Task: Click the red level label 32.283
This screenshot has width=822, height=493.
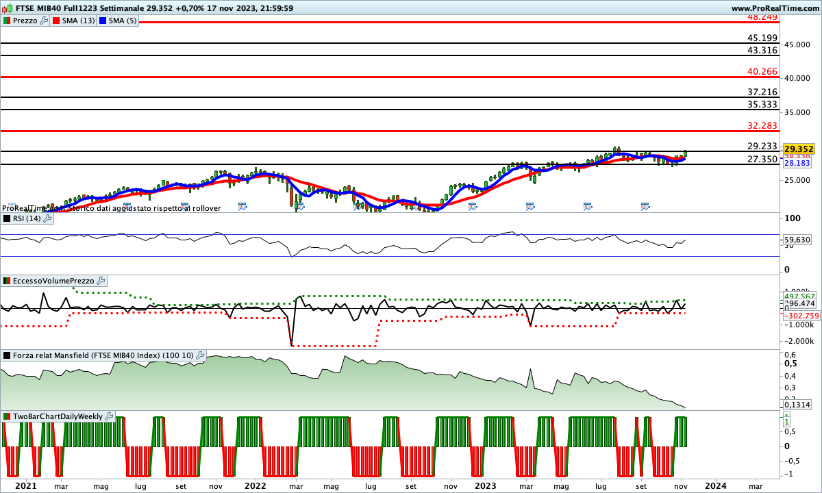Action: pos(762,126)
